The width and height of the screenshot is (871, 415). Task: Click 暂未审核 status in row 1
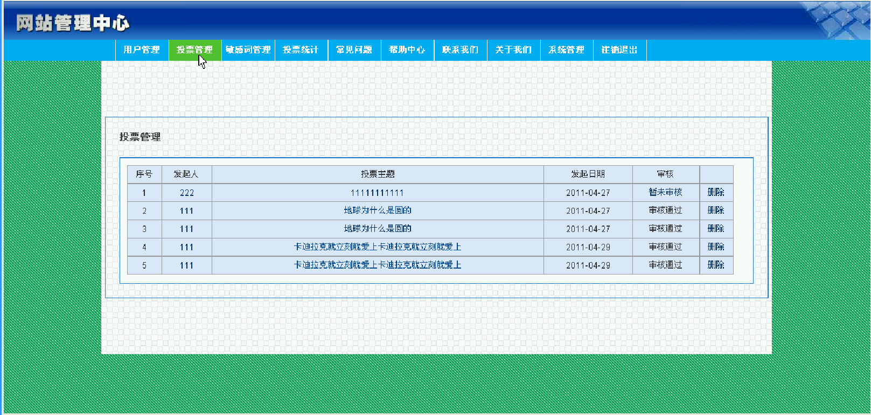(x=665, y=192)
